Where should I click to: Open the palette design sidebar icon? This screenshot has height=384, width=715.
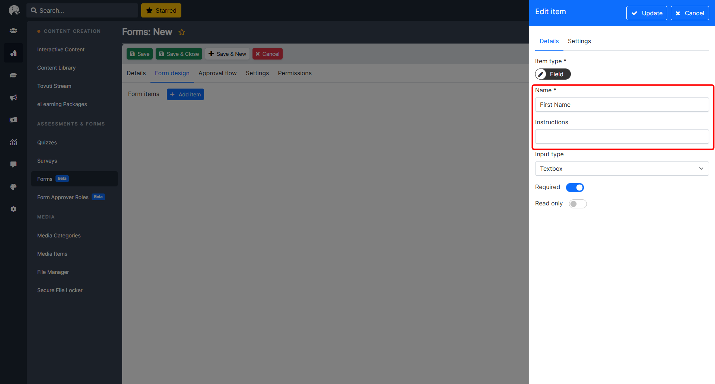click(13, 187)
